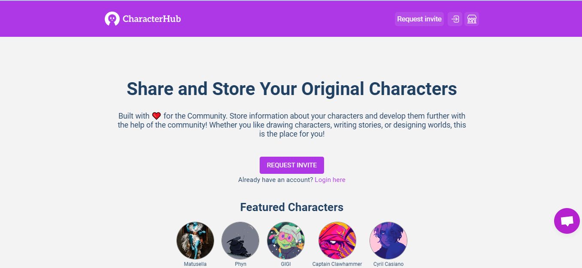This screenshot has height=268, width=582.
Task: Click the Cyril Casiano name label
Action: 388,264
